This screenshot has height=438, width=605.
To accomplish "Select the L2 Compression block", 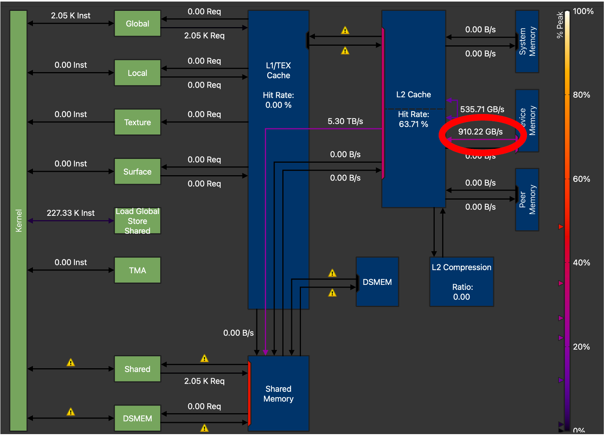I will click(x=462, y=281).
